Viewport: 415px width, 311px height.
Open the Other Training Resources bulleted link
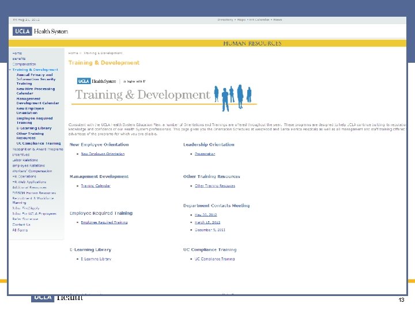coord(215,186)
